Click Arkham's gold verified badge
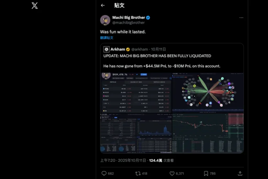Image resolution: width=268 pixels, height=179 pixels. coord(128,49)
